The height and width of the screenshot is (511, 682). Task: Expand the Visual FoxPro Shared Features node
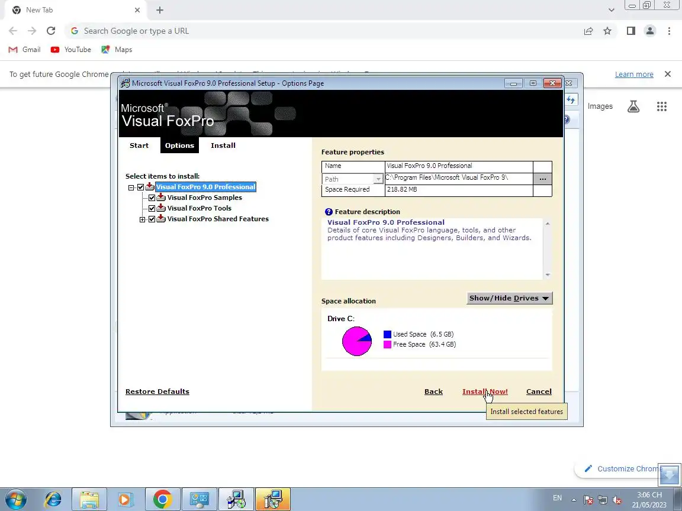142,219
